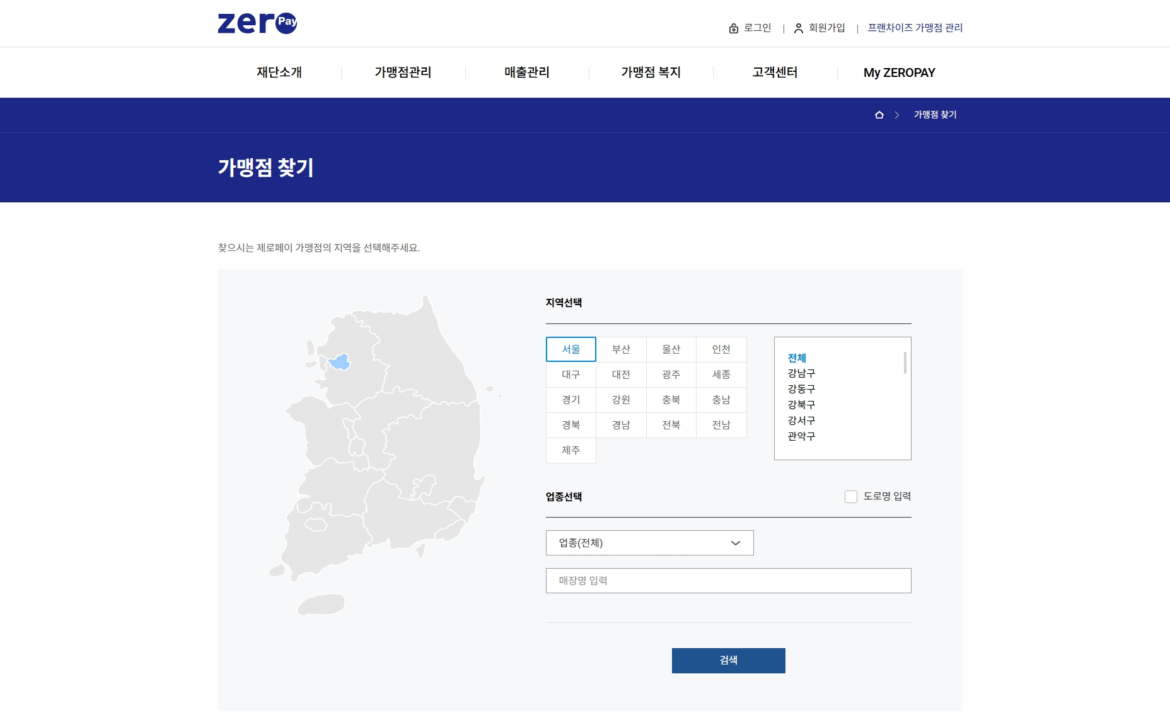
Task: Click the lock icon next to 로그인
Action: pyautogui.click(x=733, y=28)
